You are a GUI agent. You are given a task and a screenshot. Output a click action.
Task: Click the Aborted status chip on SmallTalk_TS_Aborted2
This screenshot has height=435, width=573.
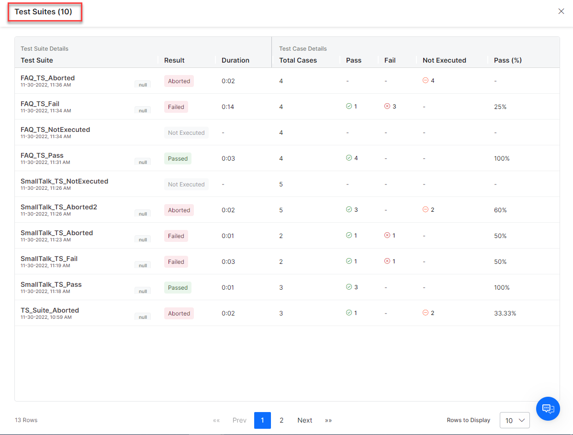click(x=179, y=210)
